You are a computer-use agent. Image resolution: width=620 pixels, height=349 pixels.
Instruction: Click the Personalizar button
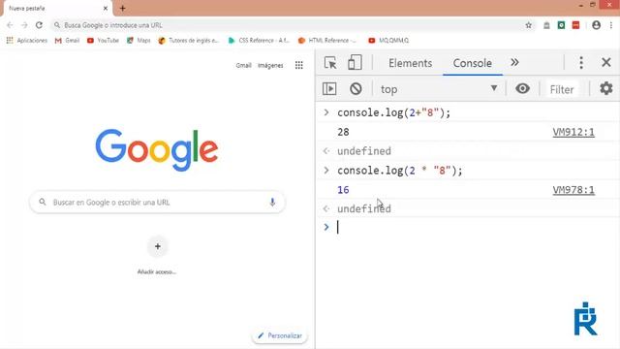tap(280, 335)
